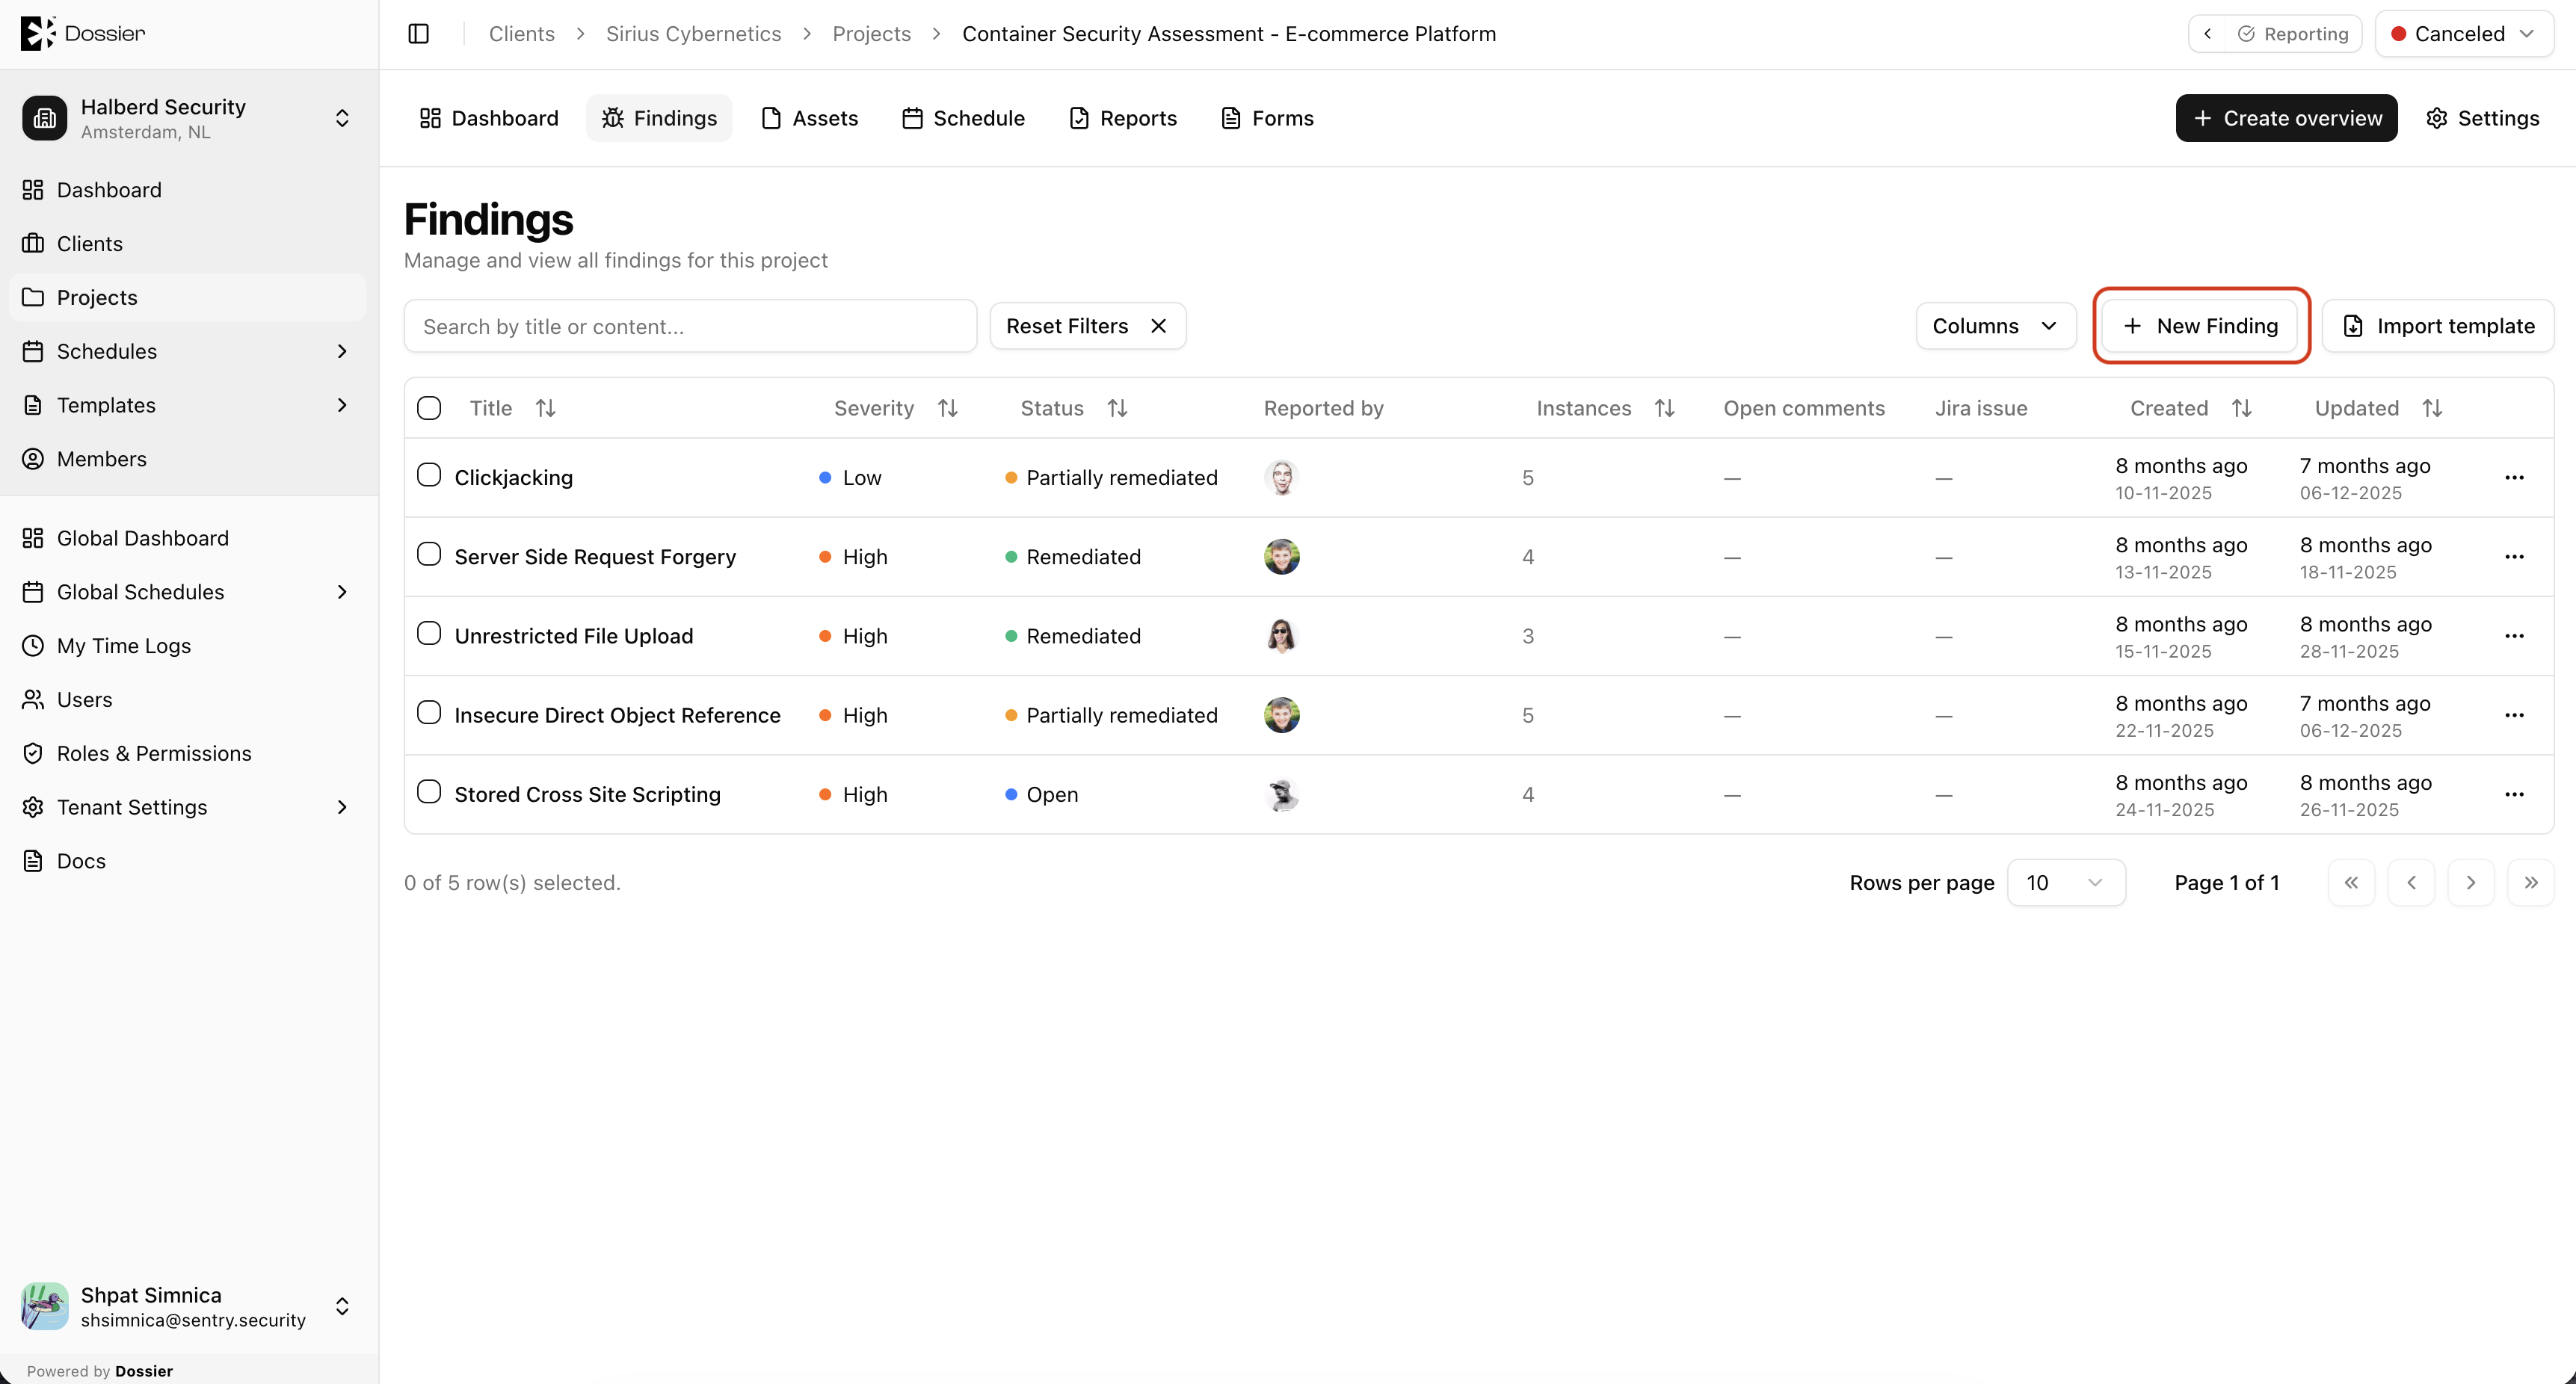Check the Insecure Direct Object Reference checkbox
Screen dimensions: 2576x1384
[x=429, y=712]
